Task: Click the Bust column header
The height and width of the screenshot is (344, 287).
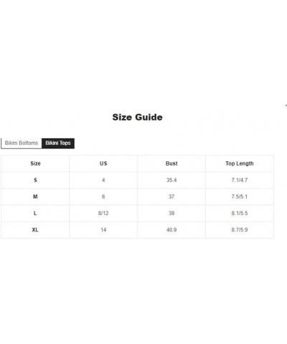Action: 171,163
